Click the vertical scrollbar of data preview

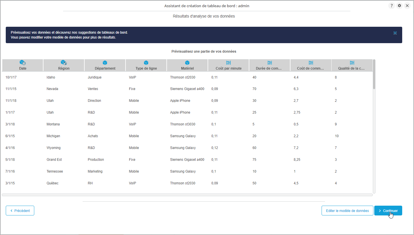[374, 75]
